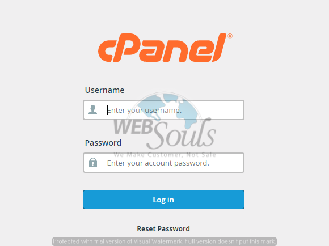Viewport: 329px width, 246px height.
Task: Open the Reset Password link
Action: (x=163, y=228)
